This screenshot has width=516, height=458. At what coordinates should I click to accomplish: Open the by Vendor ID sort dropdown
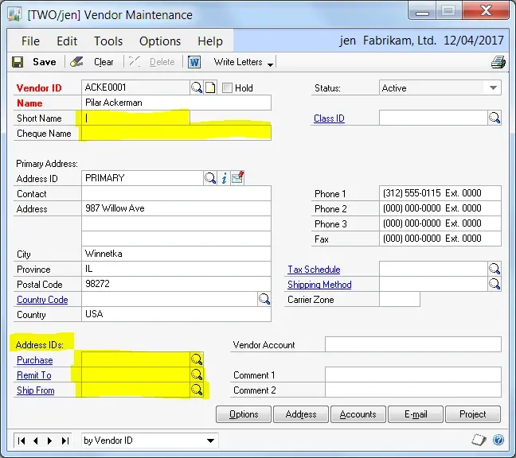tap(210, 441)
